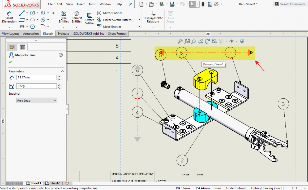Open the Insert menu

click(81, 4)
